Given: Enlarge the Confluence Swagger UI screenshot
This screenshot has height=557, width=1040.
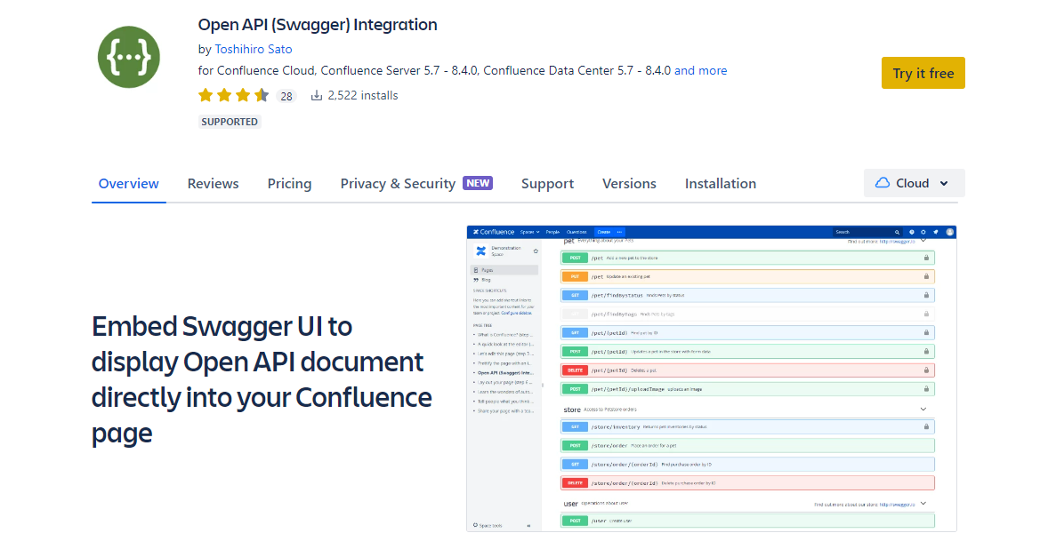Looking at the screenshot, I should coord(711,378).
